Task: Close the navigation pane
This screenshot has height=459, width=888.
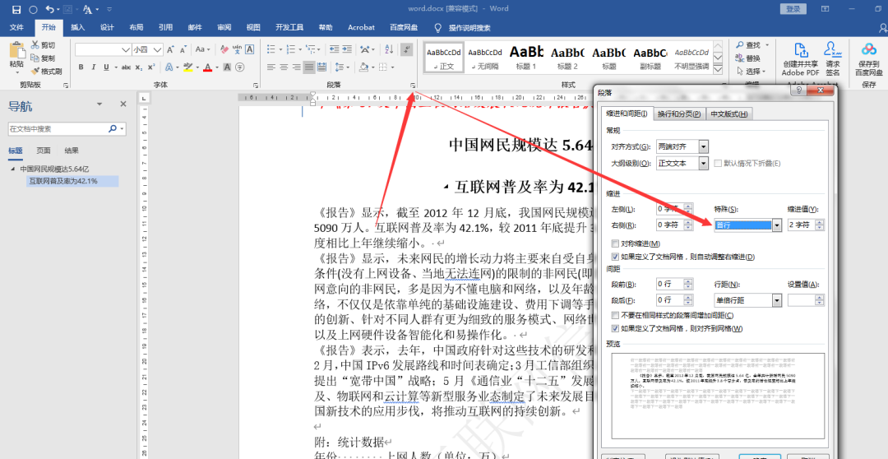Action: pyautogui.click(x=123, y=104)
